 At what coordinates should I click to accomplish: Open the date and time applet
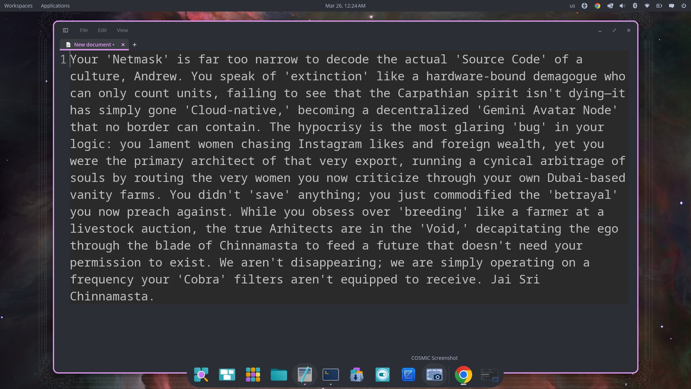[x=345, y=6]
